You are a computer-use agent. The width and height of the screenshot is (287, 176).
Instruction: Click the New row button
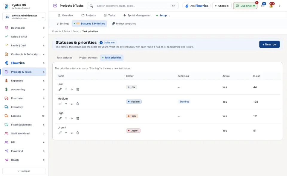coord(269,44)
